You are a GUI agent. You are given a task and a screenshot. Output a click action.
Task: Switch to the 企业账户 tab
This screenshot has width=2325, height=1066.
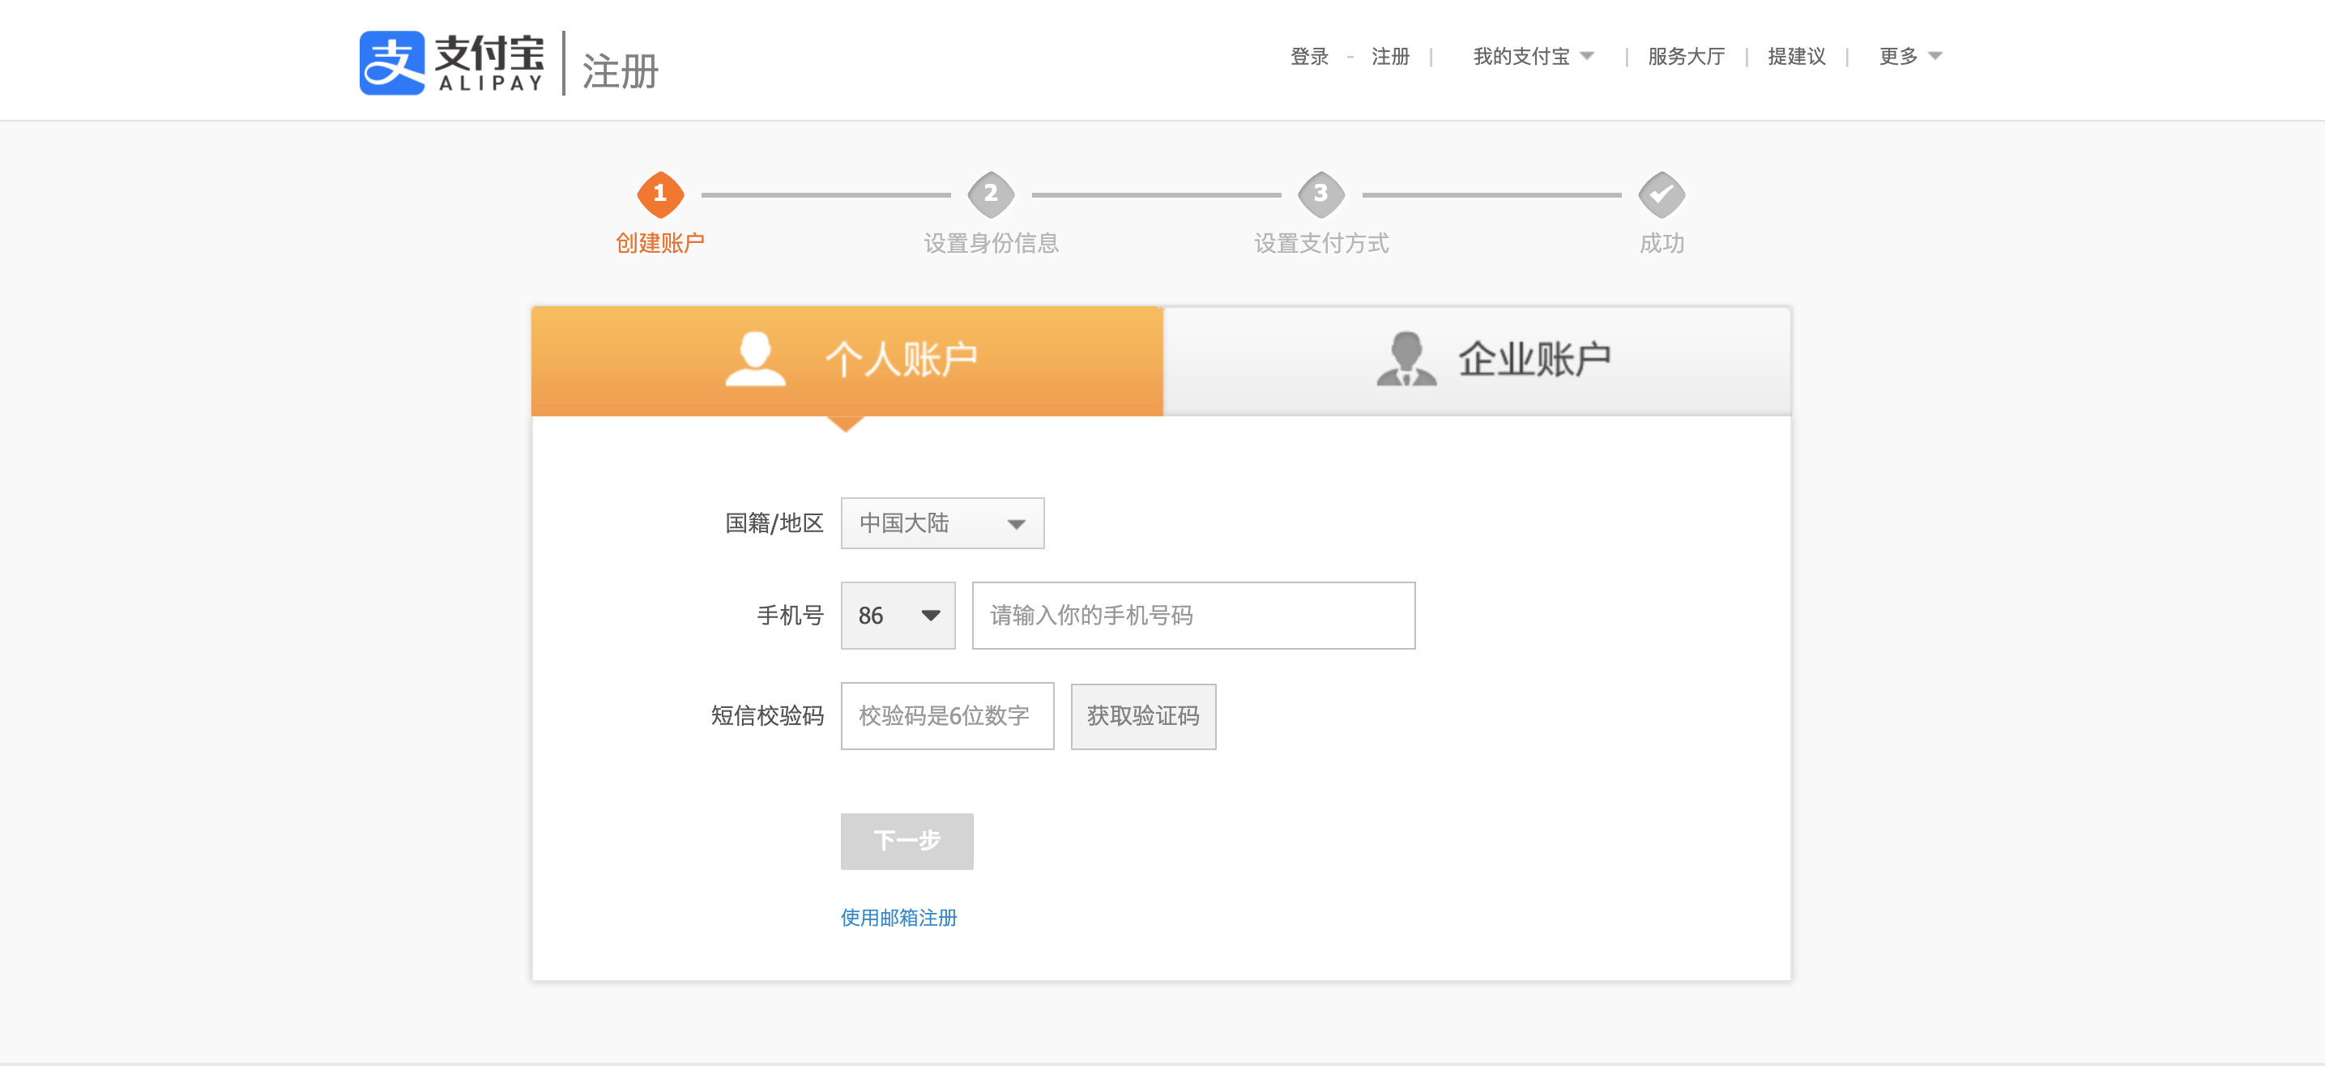pyautogui.click(x=1477, y=360)
